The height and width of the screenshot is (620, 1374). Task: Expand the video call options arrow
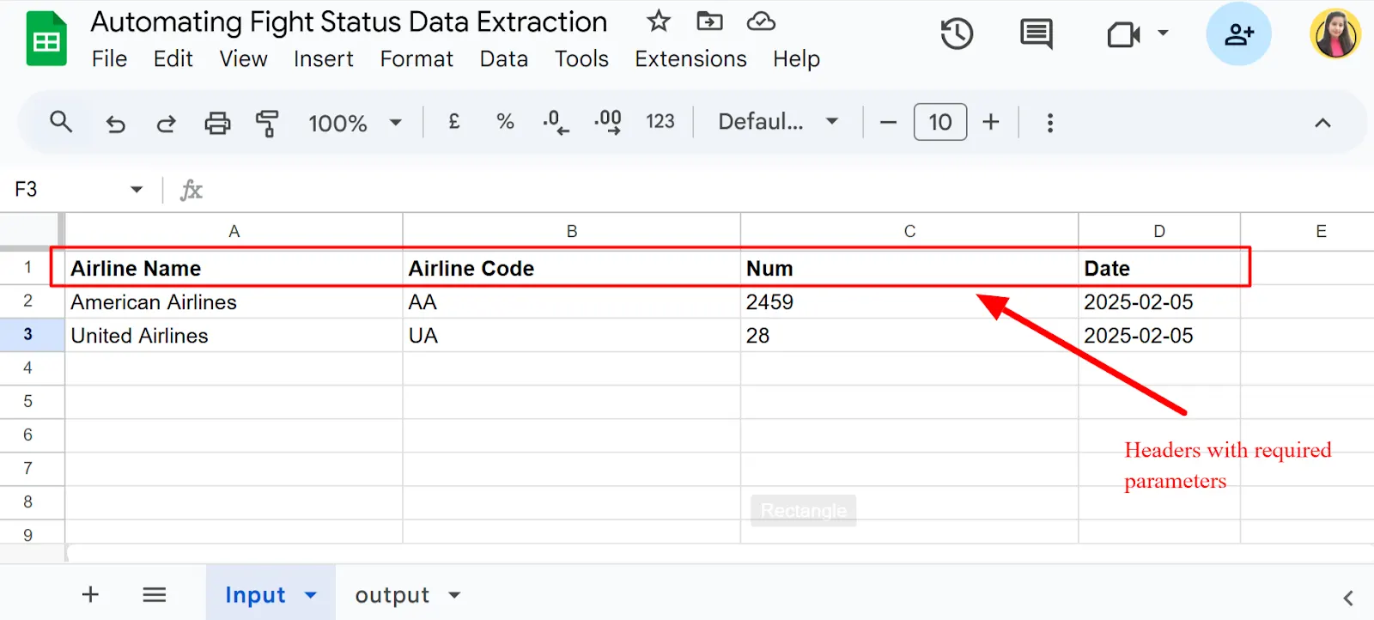pos(1163,33)
